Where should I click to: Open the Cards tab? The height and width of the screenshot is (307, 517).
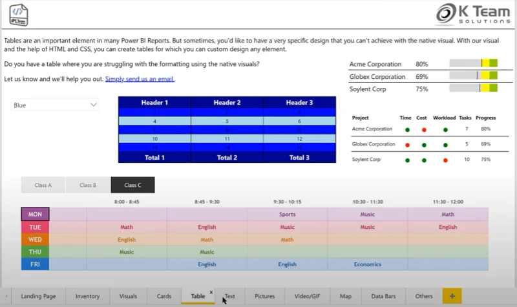(164, 296)
